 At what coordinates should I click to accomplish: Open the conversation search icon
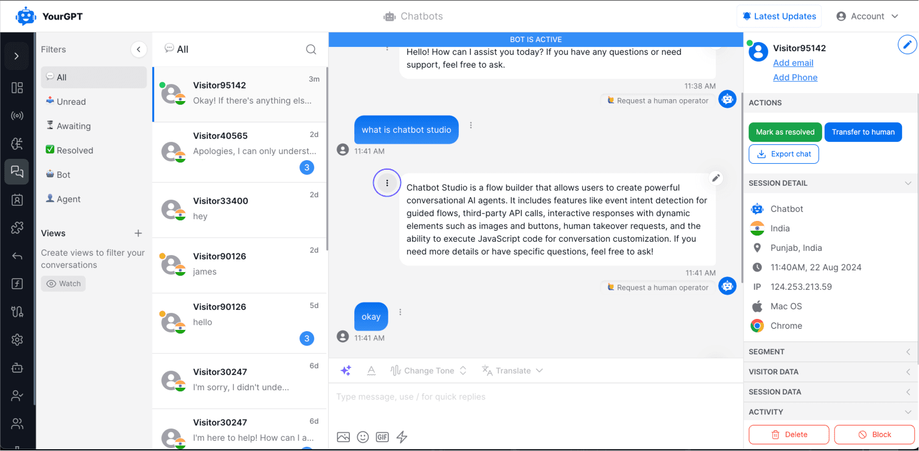[x=311, y=49]
